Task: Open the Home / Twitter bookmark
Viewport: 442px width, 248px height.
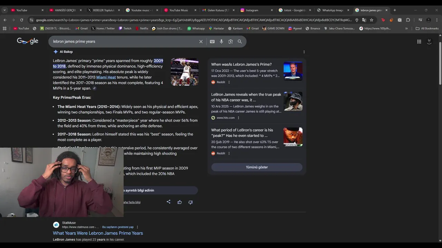Action: pos(103,29)
